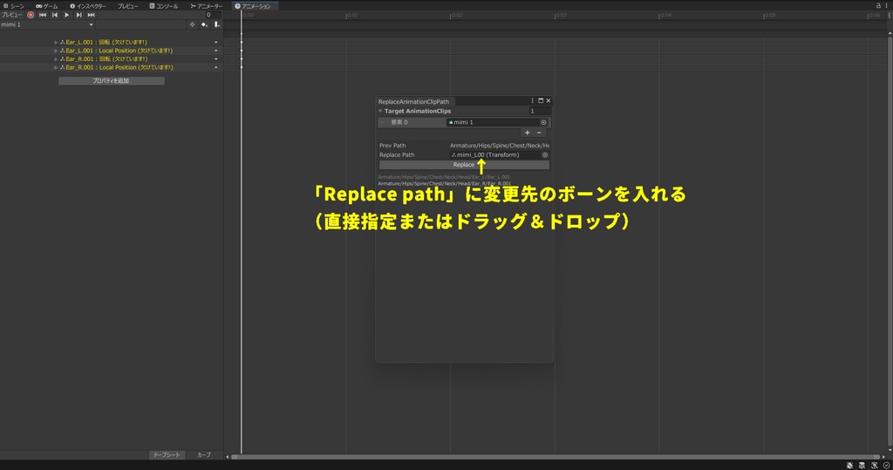The width and height of the screenshot is (893, 470).
Task: Select path text ending Ear_L/Ear_L.001
Action: click(x=444, y=177)
